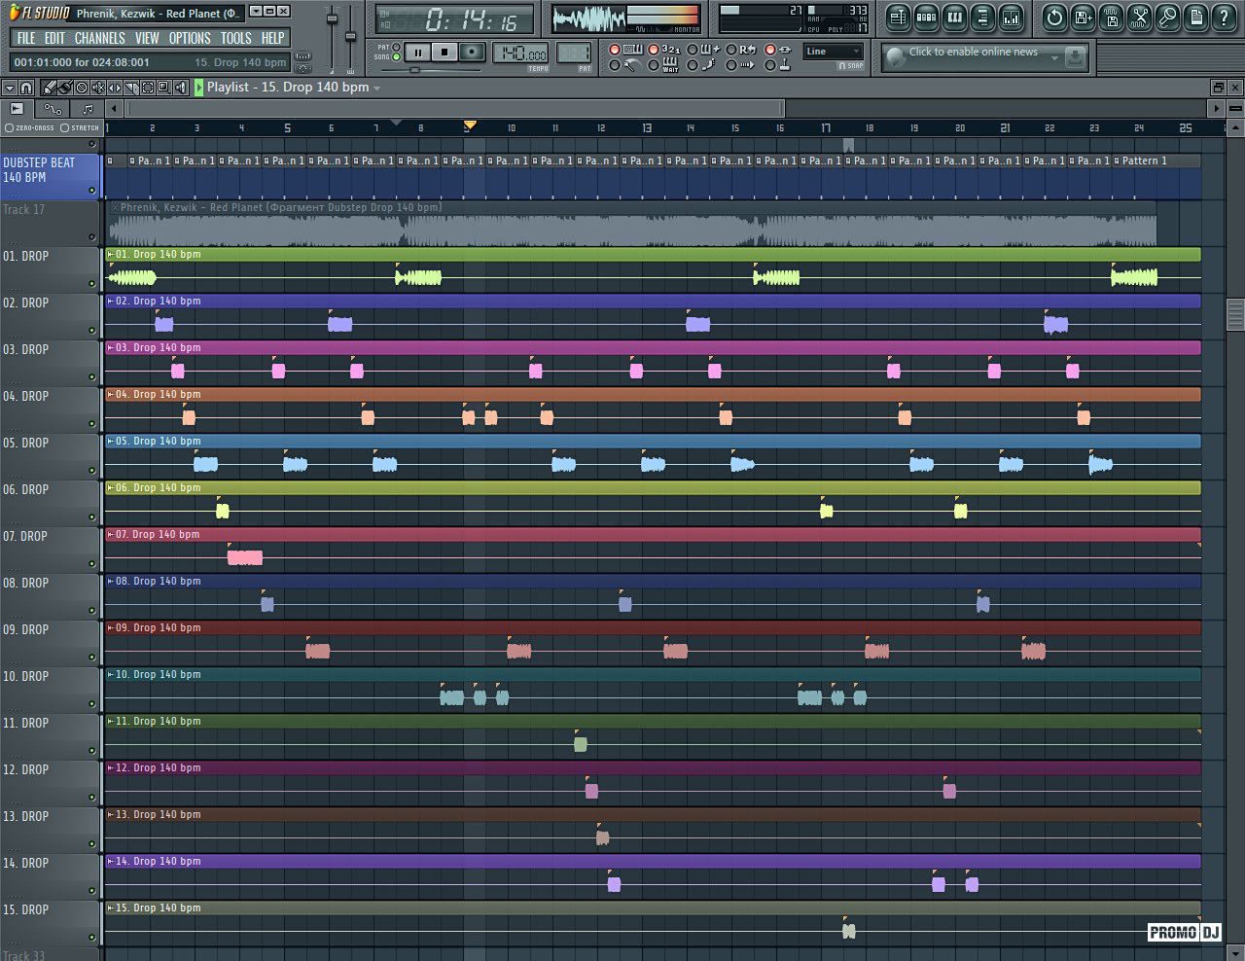1245x961 pixels.
Task: Expand the online news panel dropdown
Action: click(x=1054, y=58)
